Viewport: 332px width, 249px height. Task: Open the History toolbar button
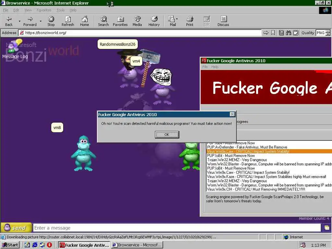pyautogui.click(x=154, y=21)
